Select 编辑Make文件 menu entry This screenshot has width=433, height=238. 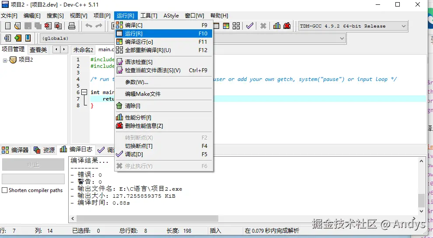(164, 94)
